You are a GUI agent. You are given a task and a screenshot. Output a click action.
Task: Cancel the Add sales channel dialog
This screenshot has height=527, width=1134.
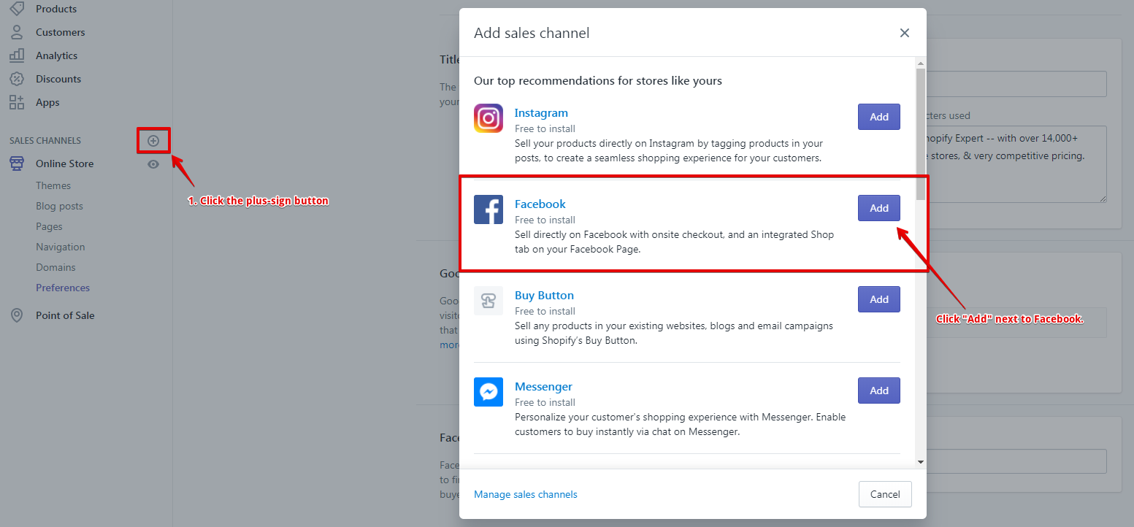885,494
